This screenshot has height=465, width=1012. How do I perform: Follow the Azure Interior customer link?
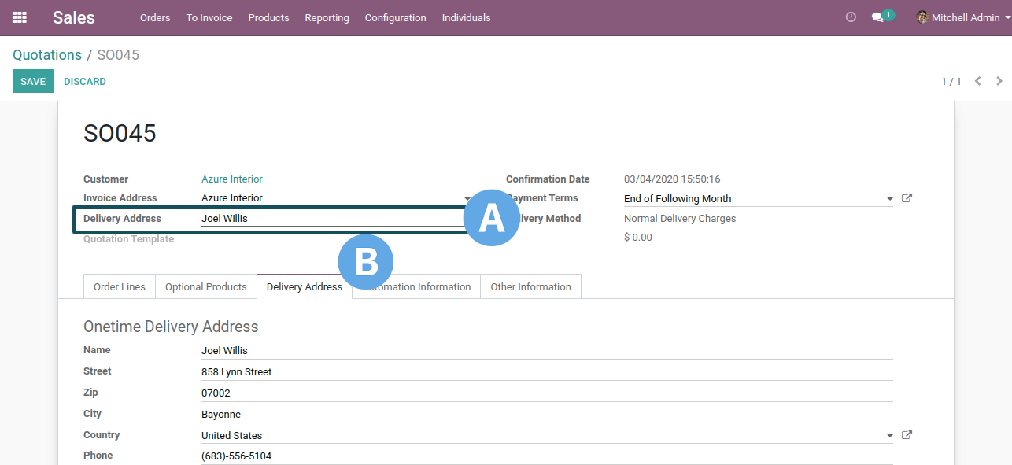pos(232,179)
